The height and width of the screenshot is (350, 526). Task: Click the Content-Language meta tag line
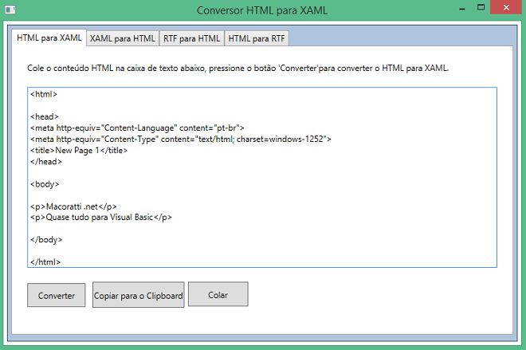(x=137, y=128)
